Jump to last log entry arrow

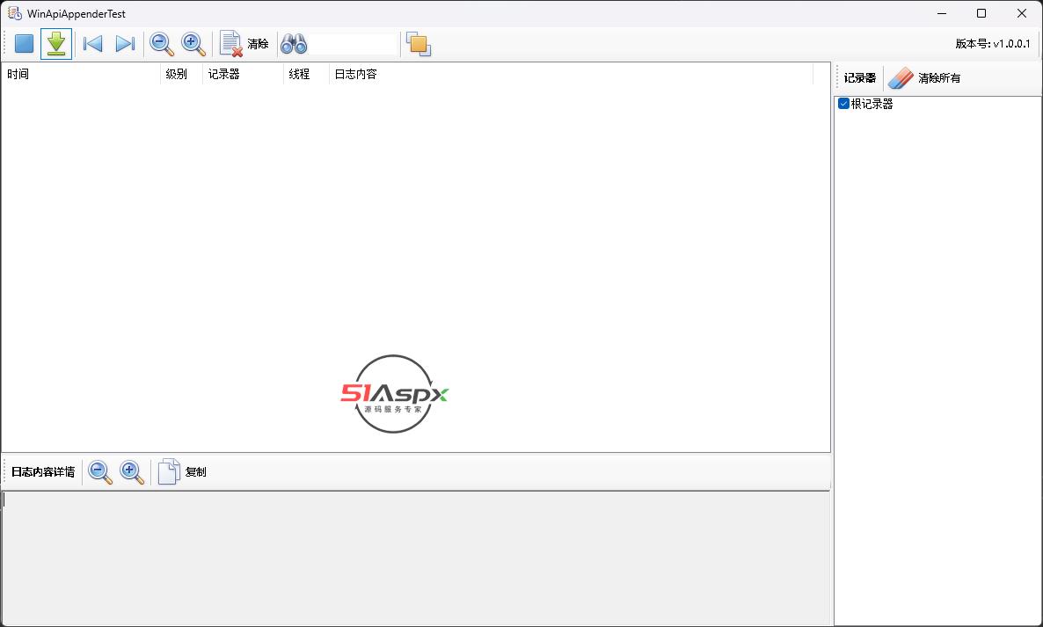pos(125,44)
